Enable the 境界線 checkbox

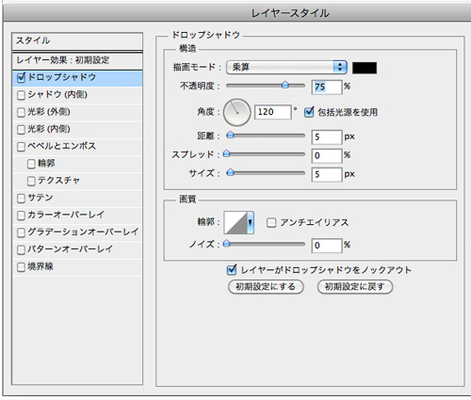(x=21, y=267)
